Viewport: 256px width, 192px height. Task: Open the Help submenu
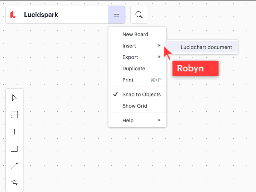(137, 120)
